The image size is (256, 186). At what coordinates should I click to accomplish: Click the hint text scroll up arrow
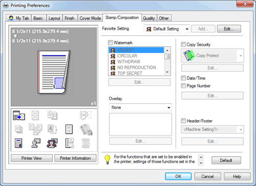(201, 157)
